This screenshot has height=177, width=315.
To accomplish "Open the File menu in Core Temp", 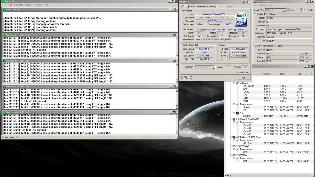I will (x=255, y=5).
